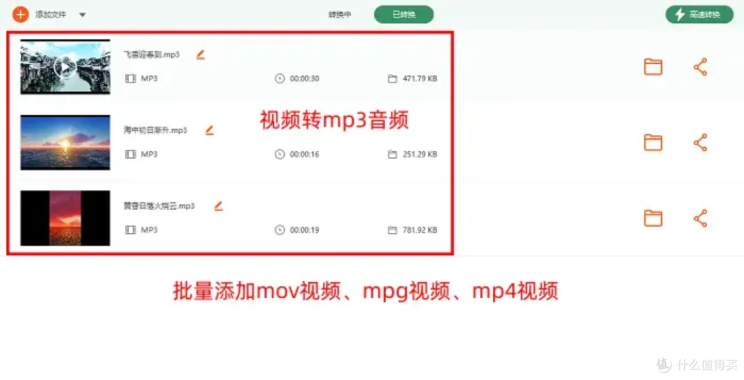This screenshot has width=744, height=380.
Task: Click the MP3 format label of 黄昏日落火烧云.mp3
Action: [x=149, y=230]
